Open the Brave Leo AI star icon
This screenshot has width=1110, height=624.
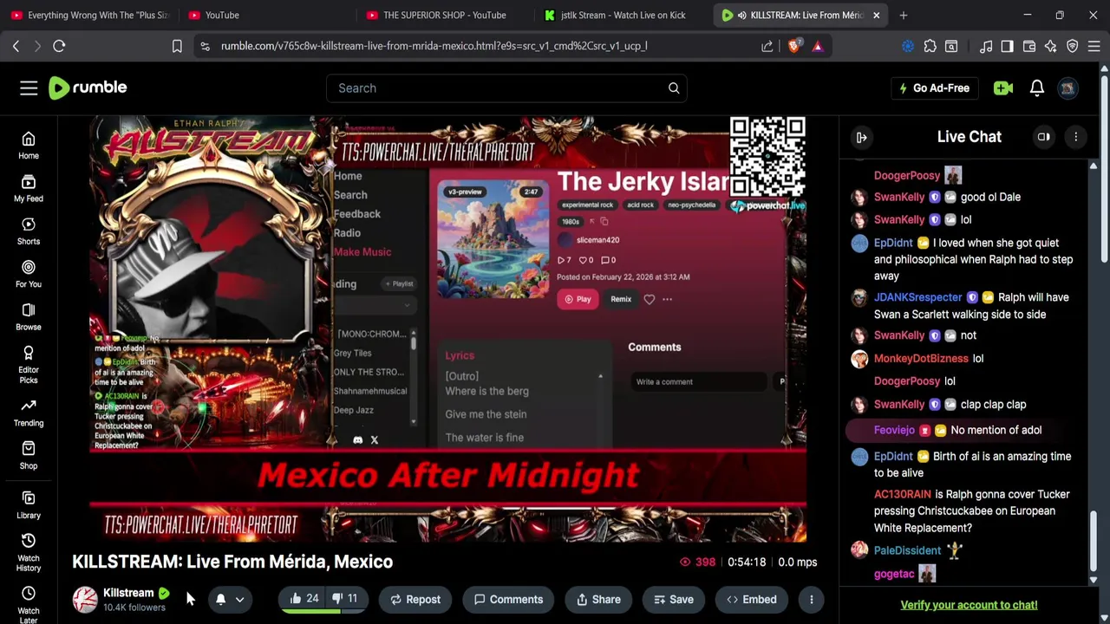point(1051,46)
